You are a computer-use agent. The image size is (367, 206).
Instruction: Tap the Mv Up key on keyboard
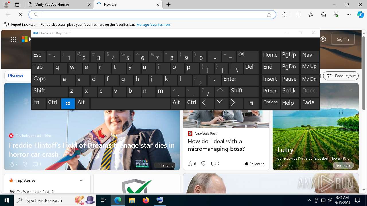[310, 68]
